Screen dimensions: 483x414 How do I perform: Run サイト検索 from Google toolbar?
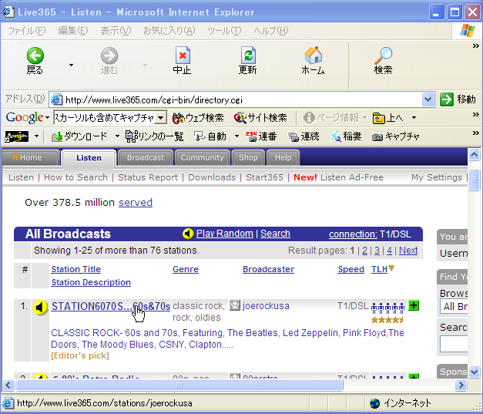(x=240, y=118)
